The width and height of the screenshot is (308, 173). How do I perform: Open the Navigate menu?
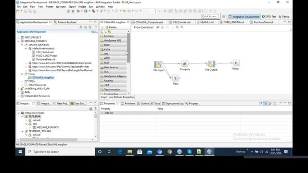click(61, 7)
